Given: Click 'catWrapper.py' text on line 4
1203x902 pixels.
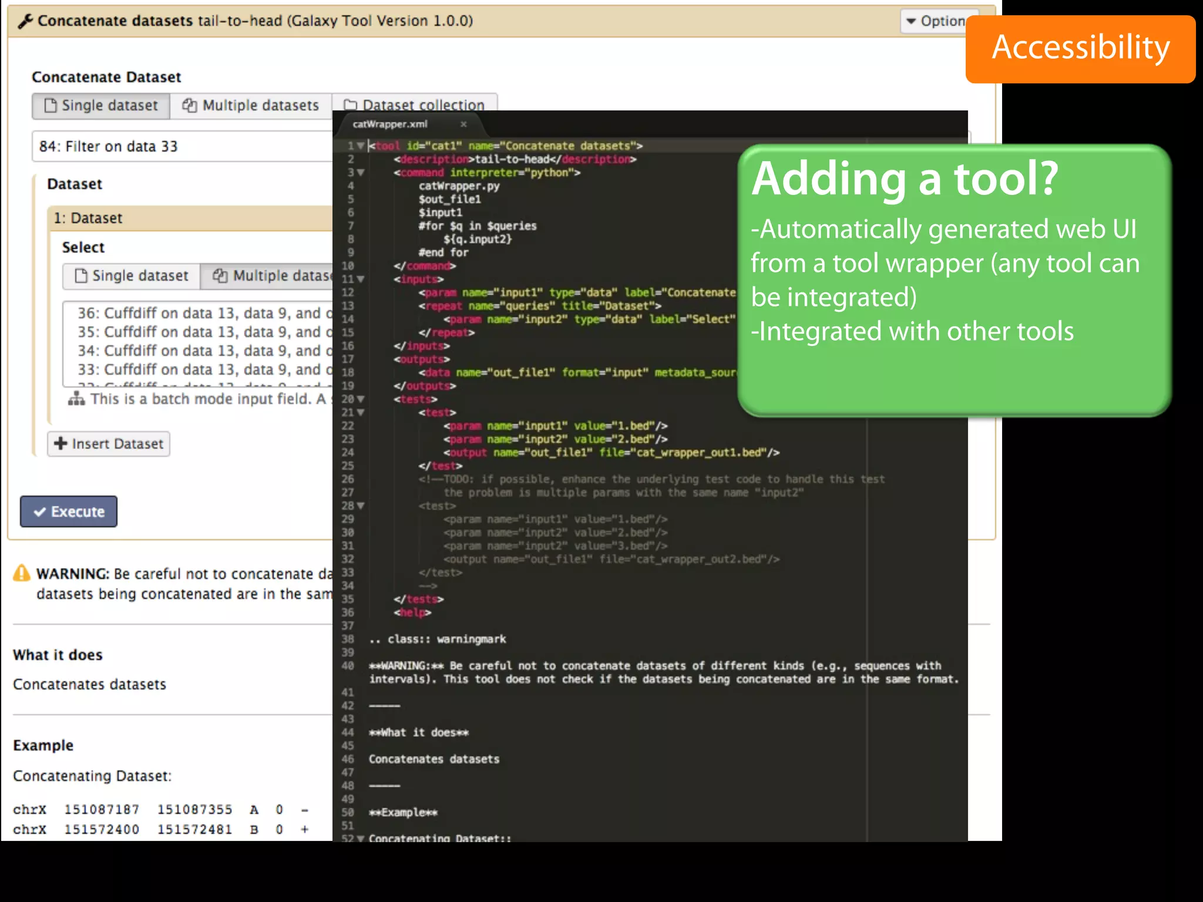Looking at the screenshot, I should (459, 186).
